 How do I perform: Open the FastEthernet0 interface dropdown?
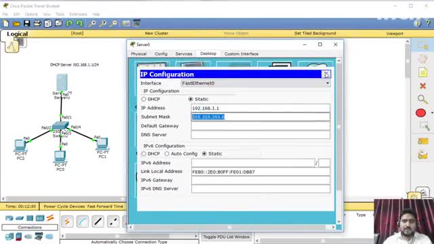[256, 83]
